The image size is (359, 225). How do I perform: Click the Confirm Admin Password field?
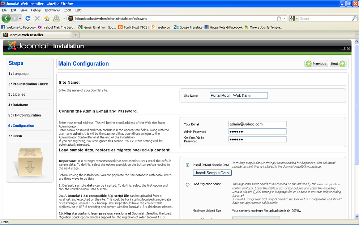click(257, 139)
